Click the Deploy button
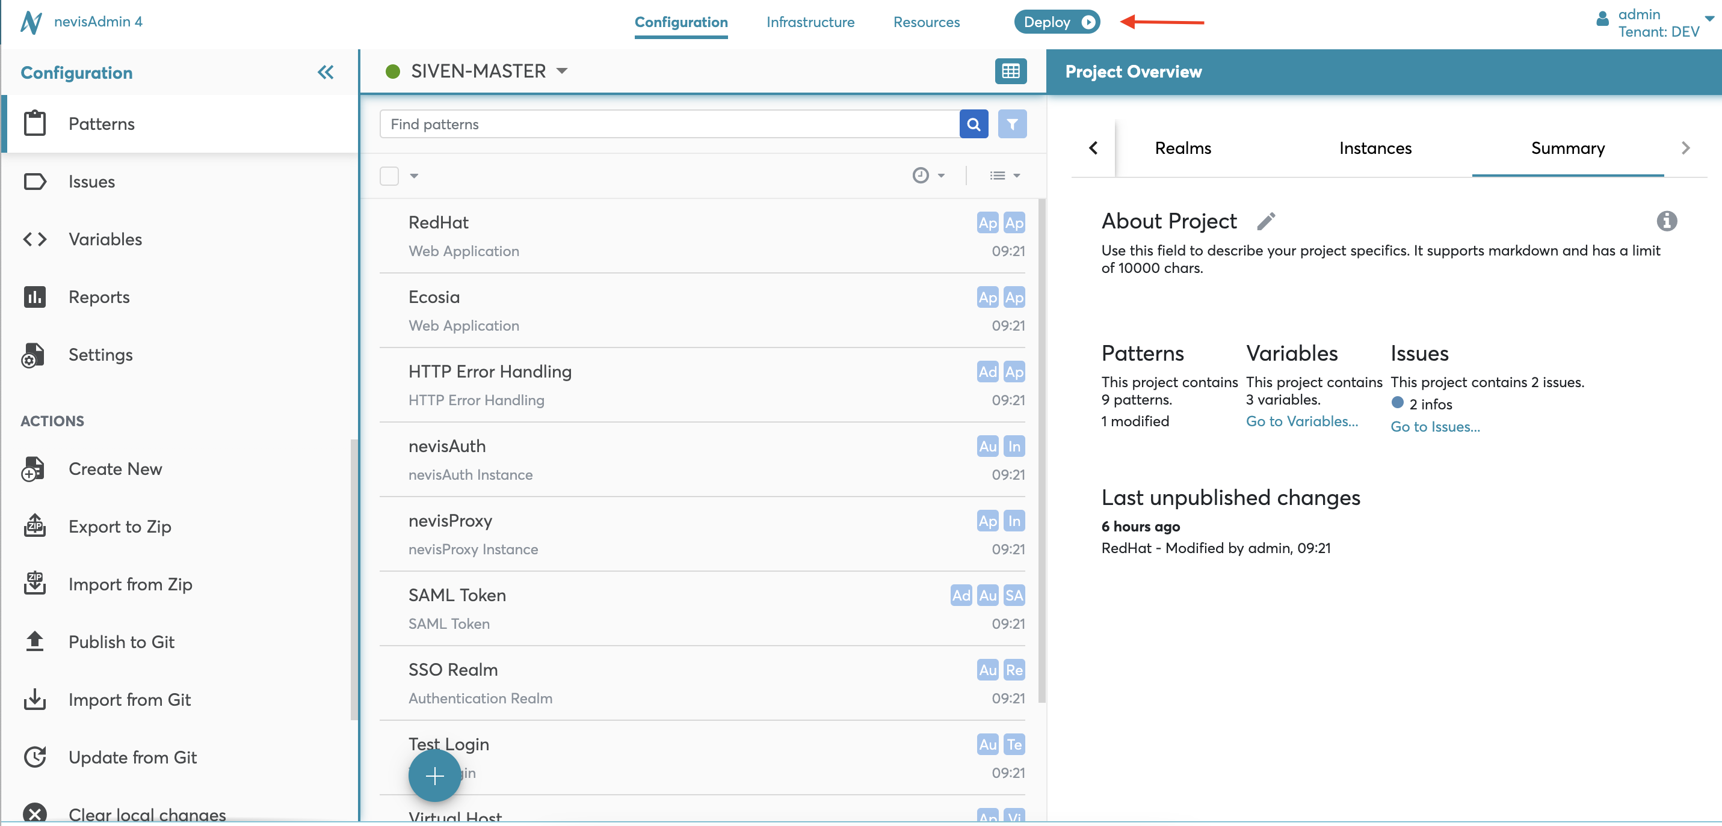The height and width of the screenshot is (826, 1722). 1056,22
